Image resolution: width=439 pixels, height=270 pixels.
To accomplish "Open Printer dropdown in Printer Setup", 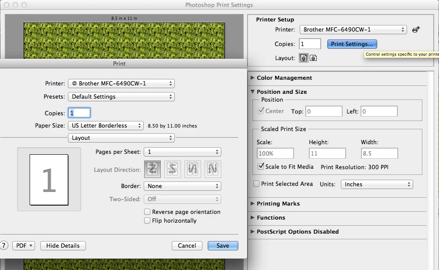I will pyautogui.click(x=353, y=29).
